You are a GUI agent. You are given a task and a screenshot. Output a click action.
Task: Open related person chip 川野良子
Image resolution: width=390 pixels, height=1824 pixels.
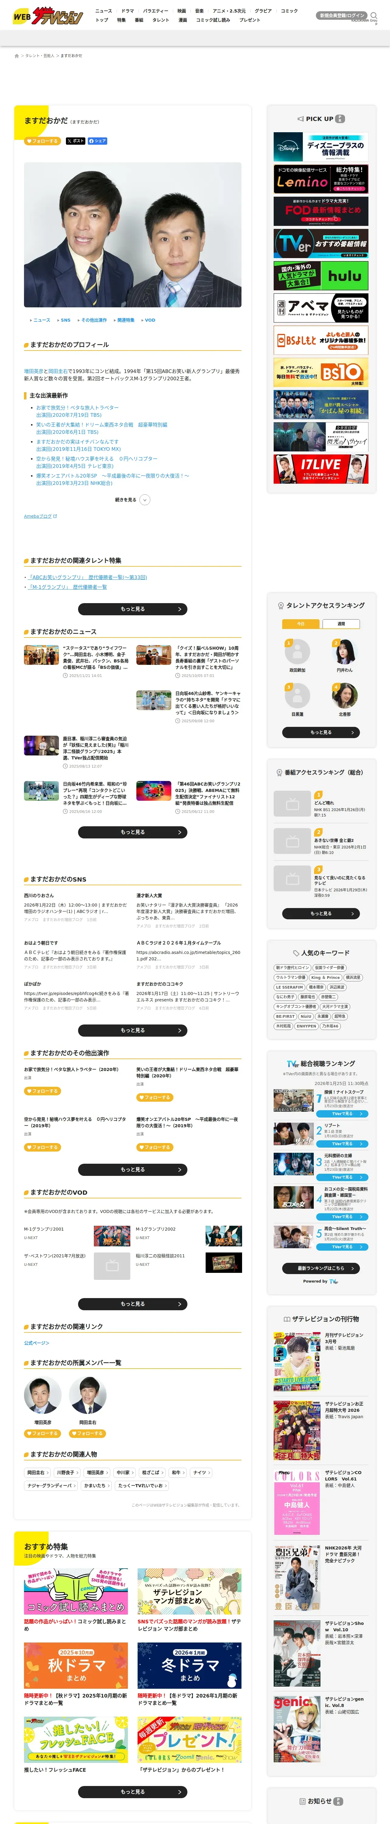tap(67, 1473)
